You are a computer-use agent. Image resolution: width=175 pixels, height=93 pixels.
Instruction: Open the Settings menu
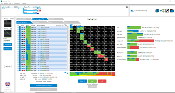coord(5,3)
